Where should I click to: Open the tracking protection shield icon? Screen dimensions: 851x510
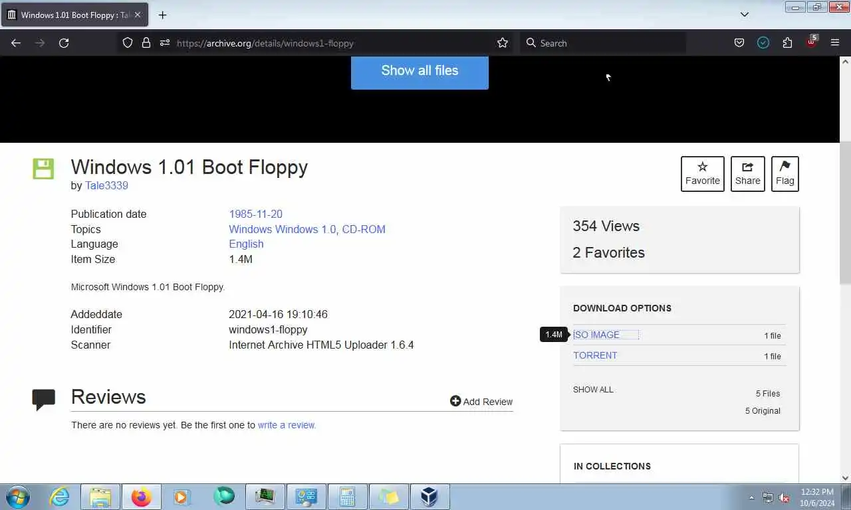click(128, 43)
